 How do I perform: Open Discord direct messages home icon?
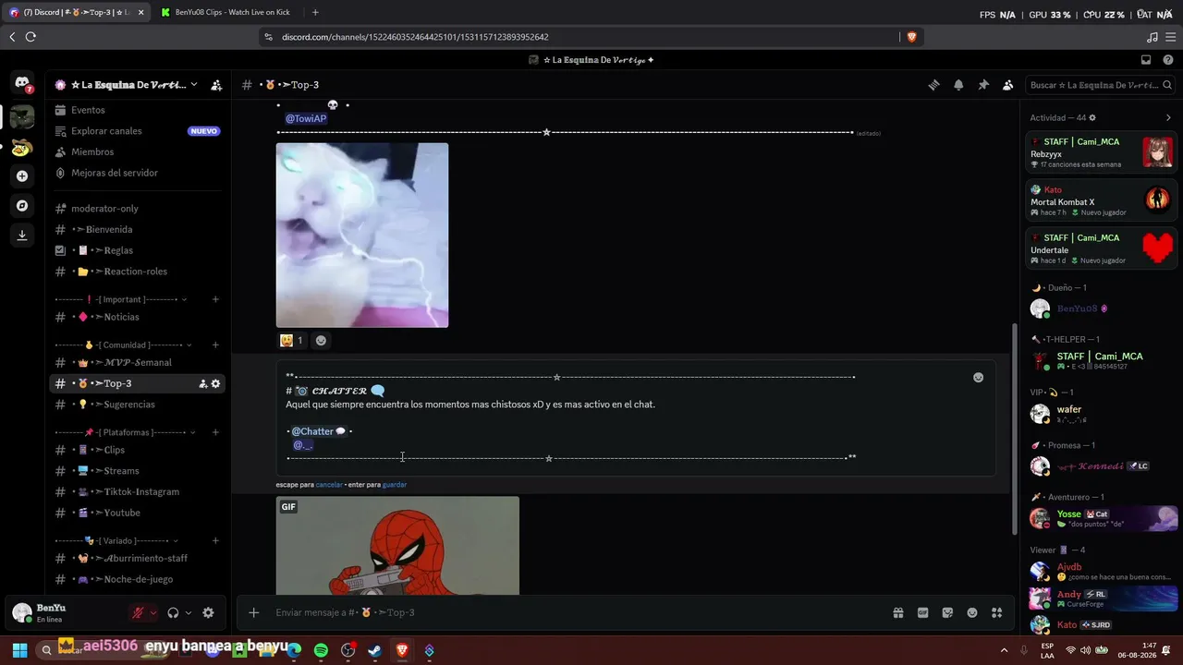[22, 84]
